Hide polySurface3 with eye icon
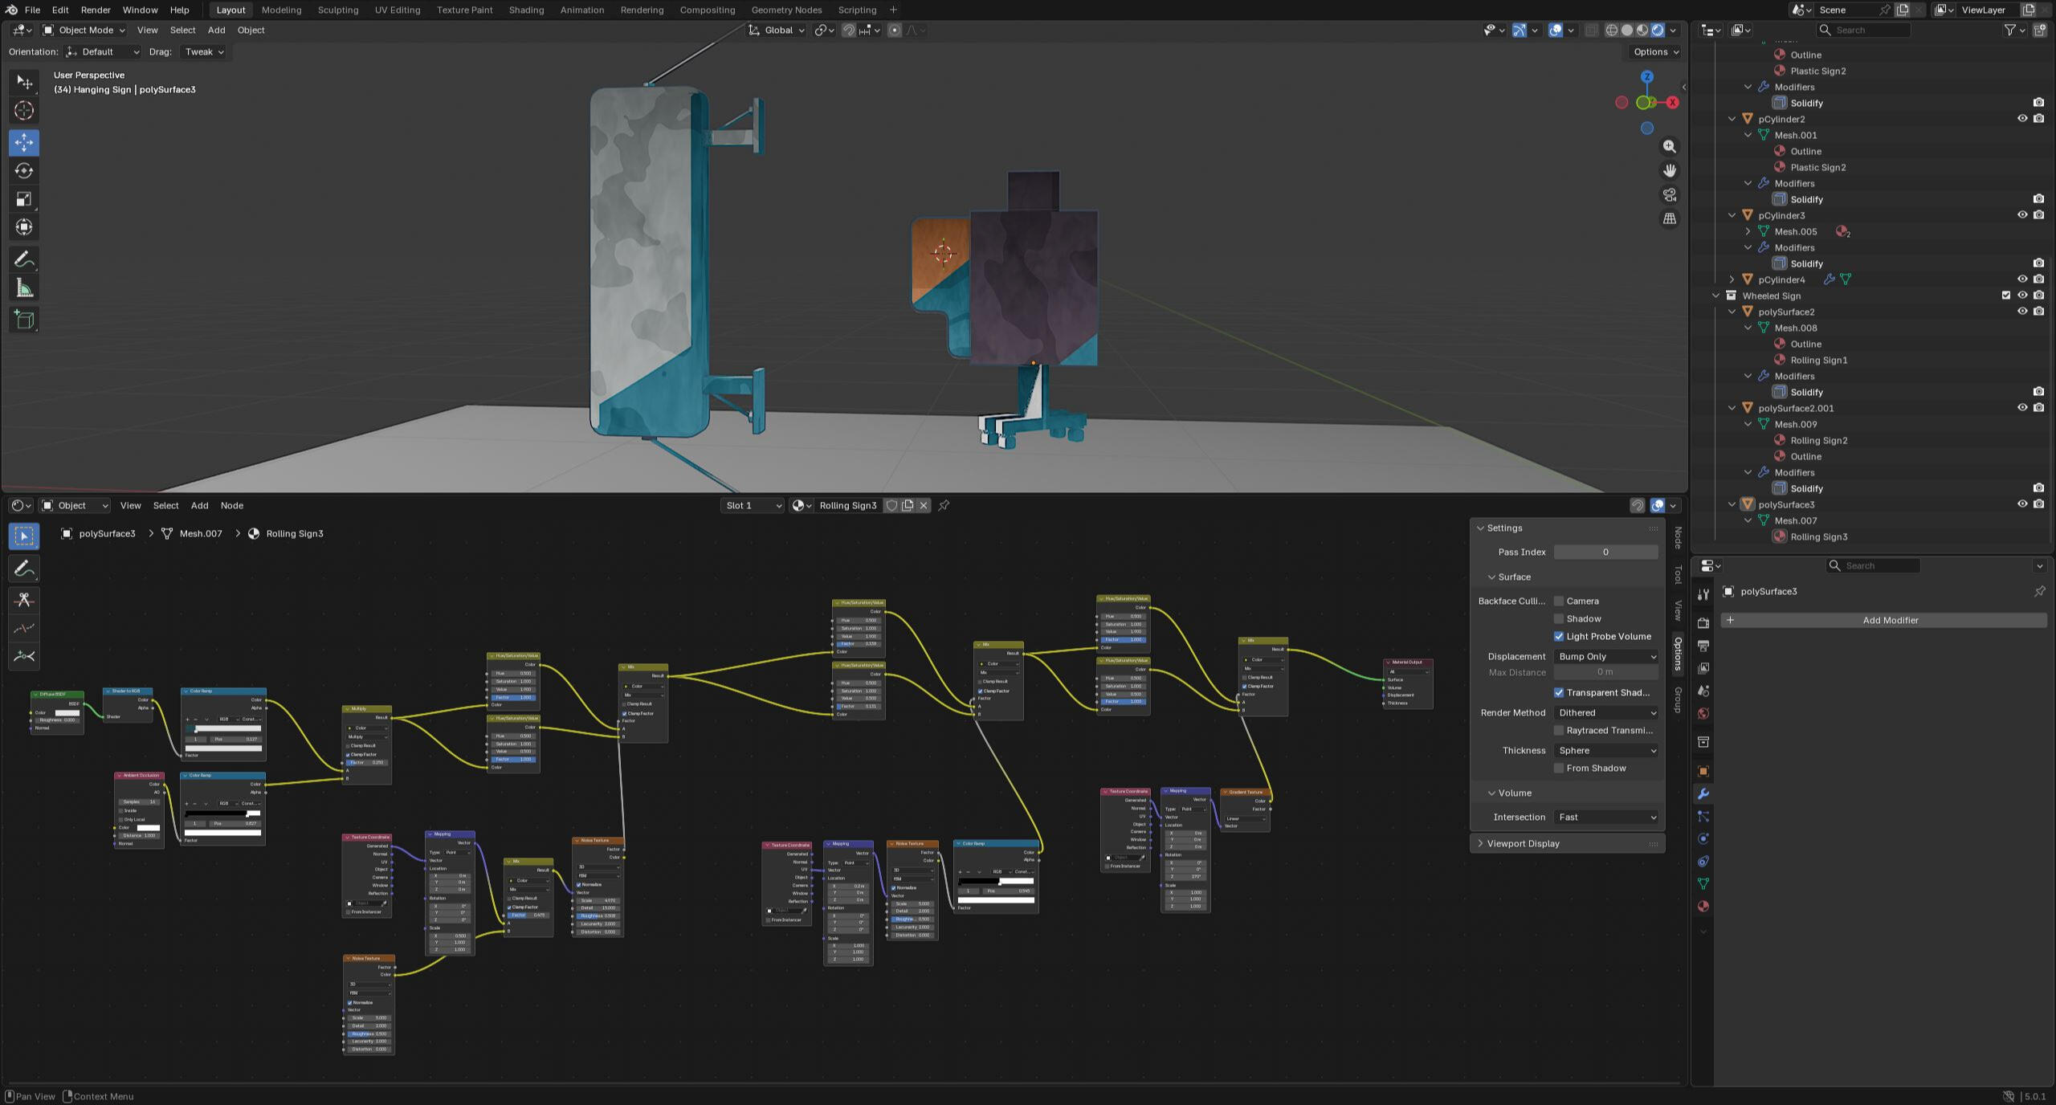The image size is (2056, 1105). click(2022, 504)
